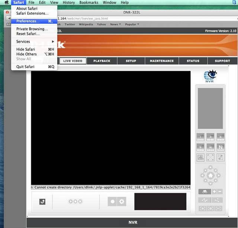This screenshot has height=228, width=238.
Task: Switch to the PLAYBACK tab
Action: [x=102, y=61]
